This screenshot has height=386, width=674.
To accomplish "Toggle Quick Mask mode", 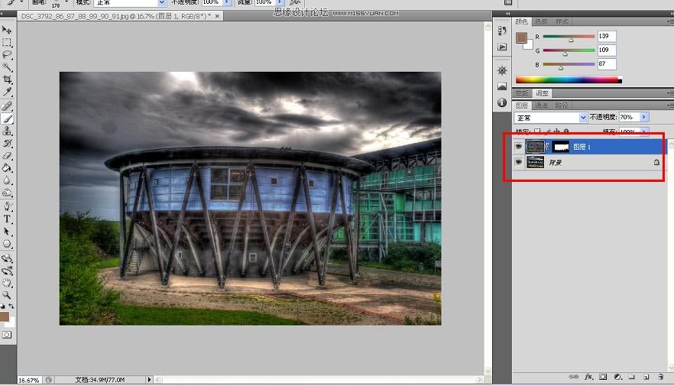I will (x=7, y=335).
